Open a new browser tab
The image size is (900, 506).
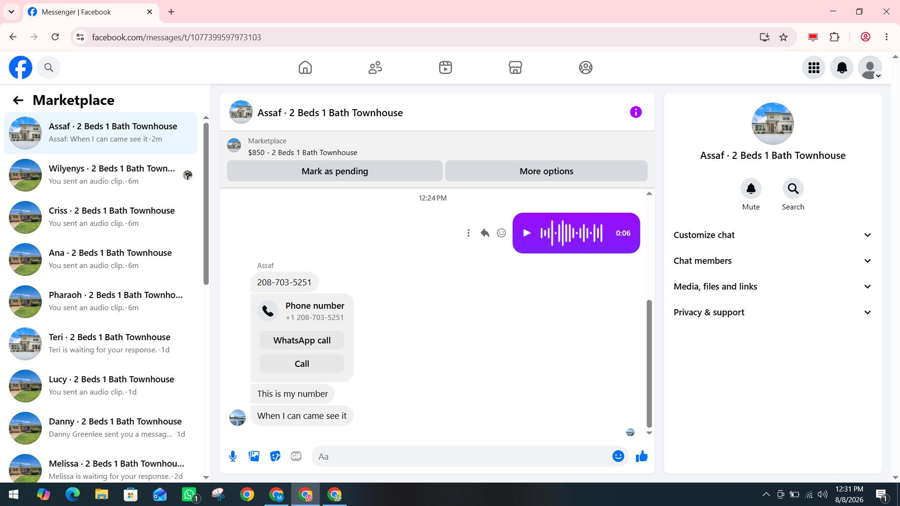coord(171,12)
